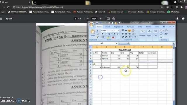
Task: Select the Format Painter brush icon
Action: (x=97, y=37)
